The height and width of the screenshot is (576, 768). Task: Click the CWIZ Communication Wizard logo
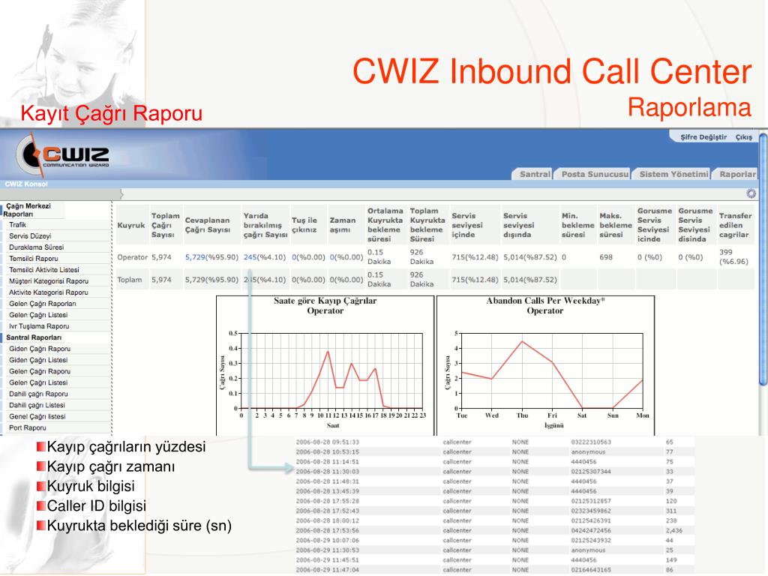[x=63, y=154]
